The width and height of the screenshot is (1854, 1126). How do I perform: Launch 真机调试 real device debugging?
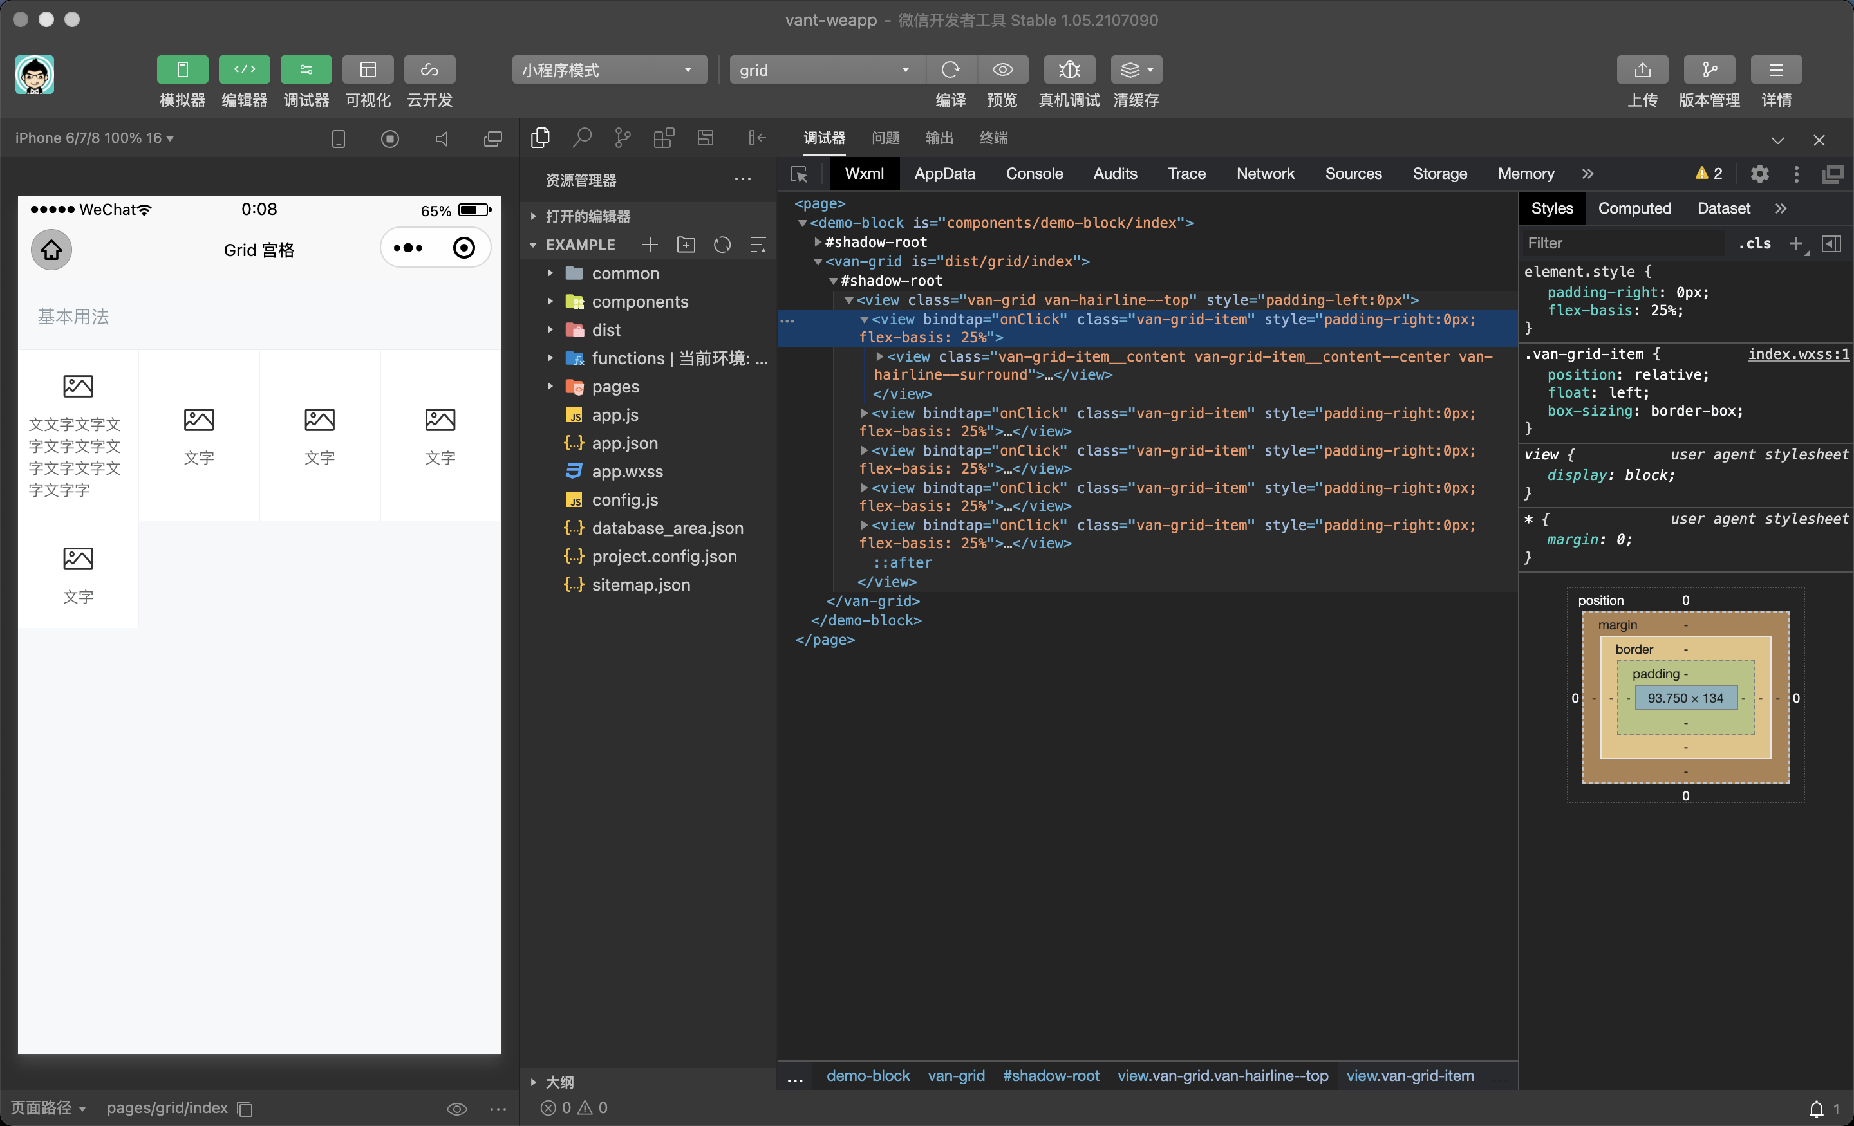1069,69
